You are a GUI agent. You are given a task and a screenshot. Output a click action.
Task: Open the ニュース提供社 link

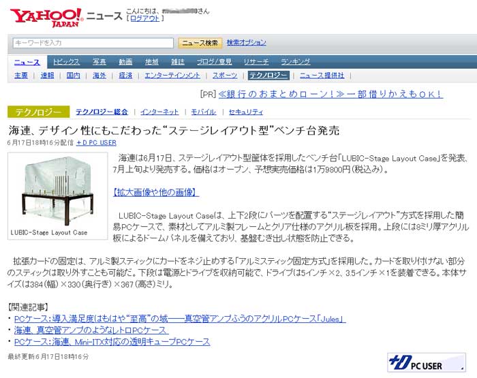[322, 76]
